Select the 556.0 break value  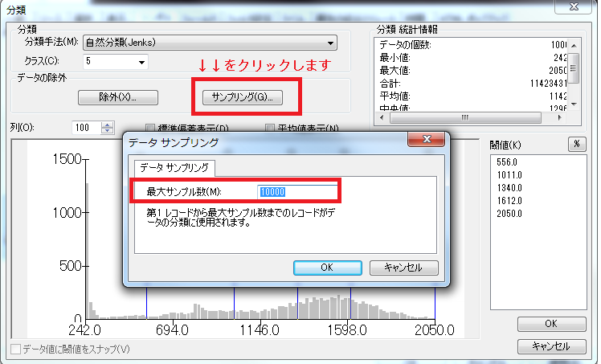[x=507, y=162]
